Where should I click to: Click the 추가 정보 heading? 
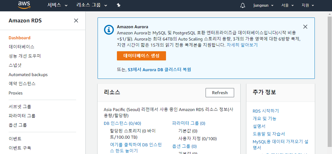click(x=264, y=92)
